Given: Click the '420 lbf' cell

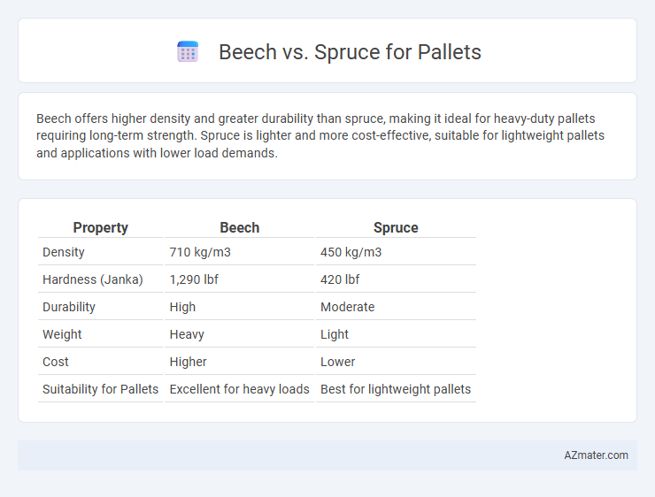Looking at the screenshot, I should point(340,279).
